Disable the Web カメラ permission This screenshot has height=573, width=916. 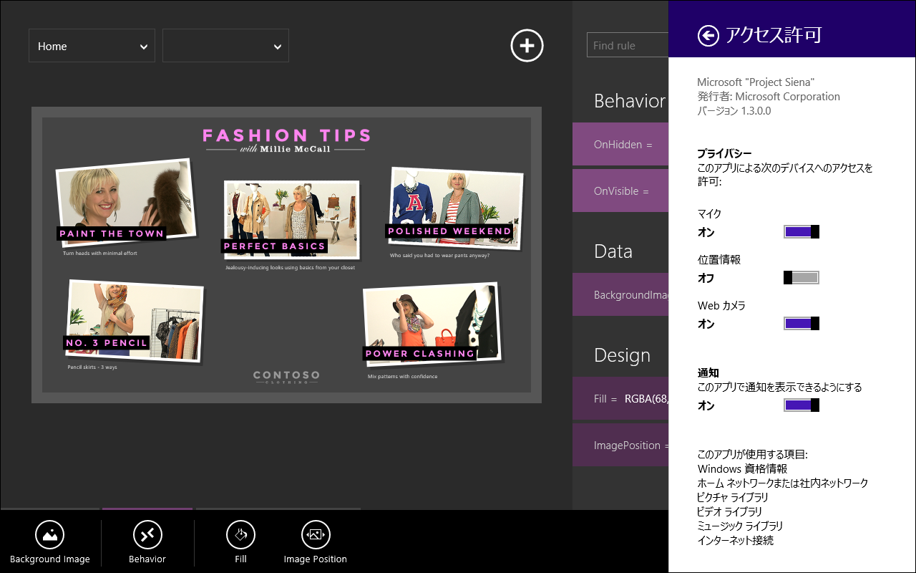tap(801, 323)
